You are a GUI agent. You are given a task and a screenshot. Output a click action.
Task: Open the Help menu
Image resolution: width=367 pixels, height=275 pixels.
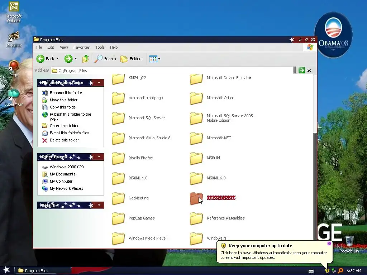[114, 47]
